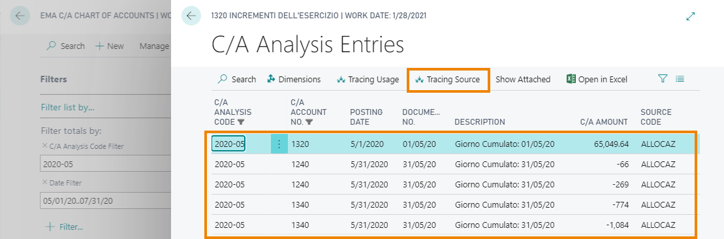
Task: Sort by Posting Date column header
Action: point(366,117)
